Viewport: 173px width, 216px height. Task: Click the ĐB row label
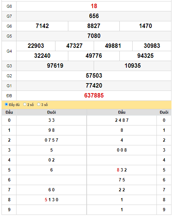click(x=9, y=96)
